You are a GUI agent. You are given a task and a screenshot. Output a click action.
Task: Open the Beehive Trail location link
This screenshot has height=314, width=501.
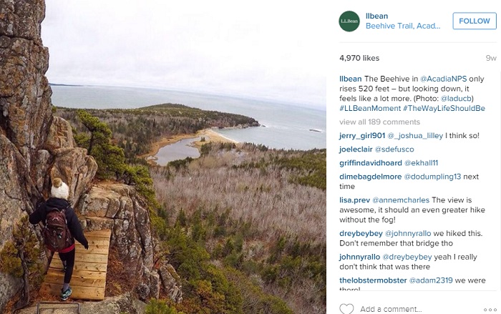(x=402, y=26)
